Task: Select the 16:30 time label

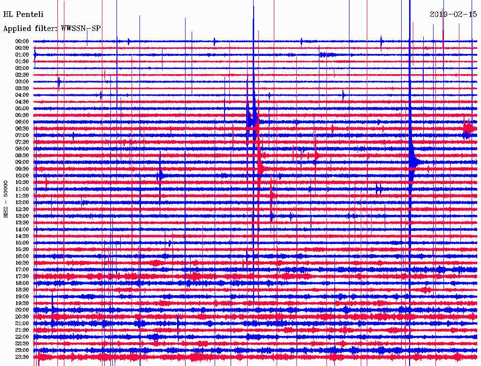Action: pos(22,263)
